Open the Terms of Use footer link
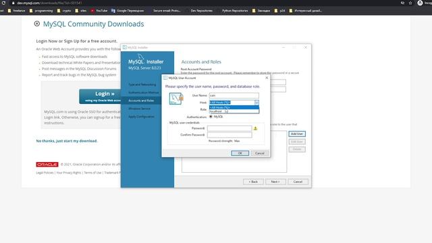The width and height of the screenshot is (432, 243). coord(92,173)
